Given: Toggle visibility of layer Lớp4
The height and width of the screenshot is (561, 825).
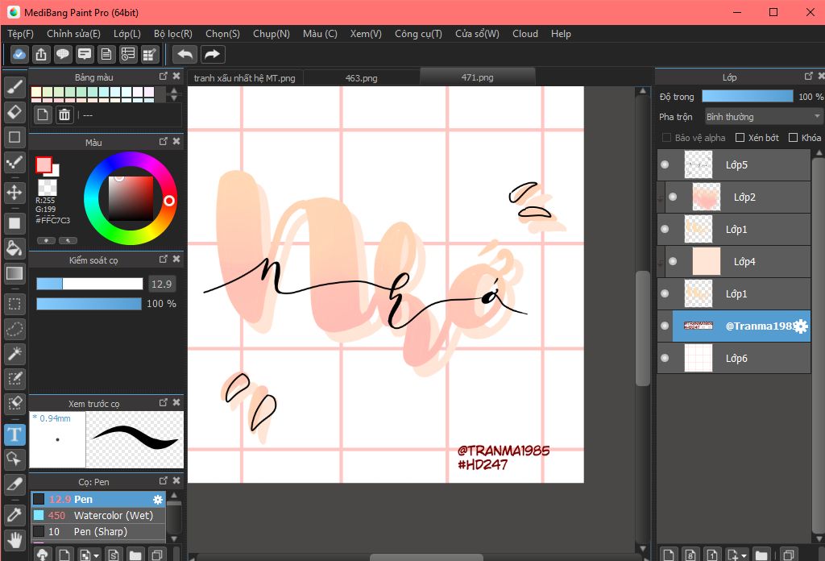Looking at the screenshot, I should (673, 261).
